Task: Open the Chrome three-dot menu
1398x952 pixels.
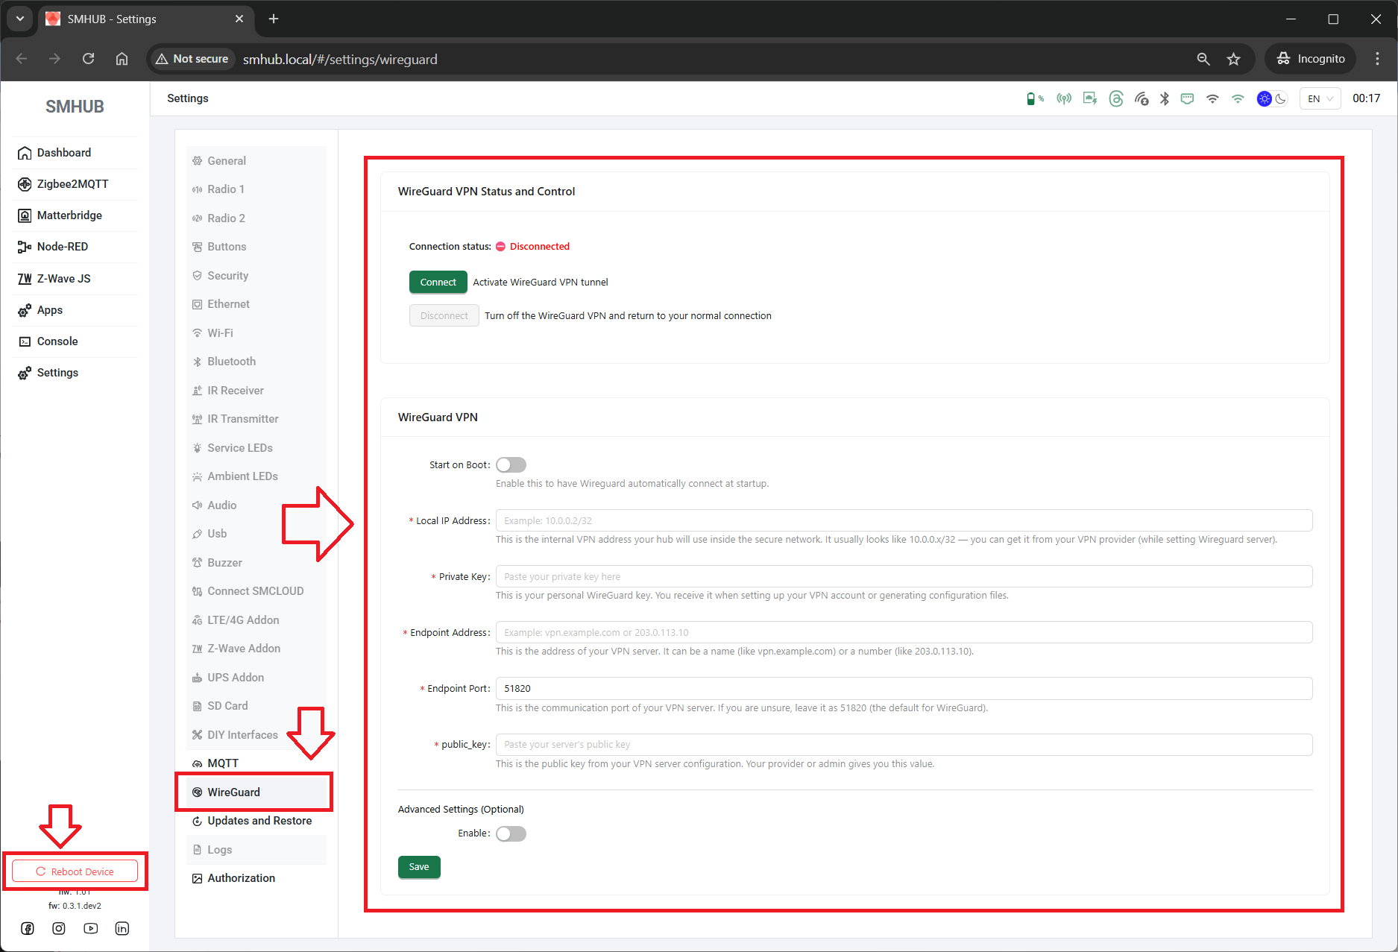Action: pos(1377,59)
